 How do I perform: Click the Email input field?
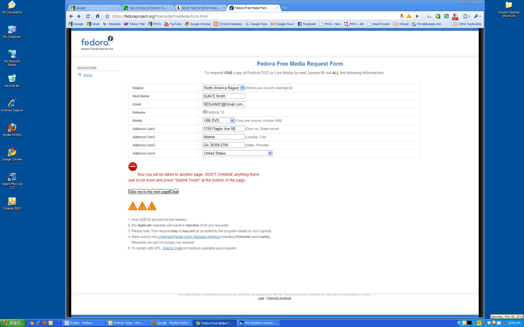click(224, 104)
